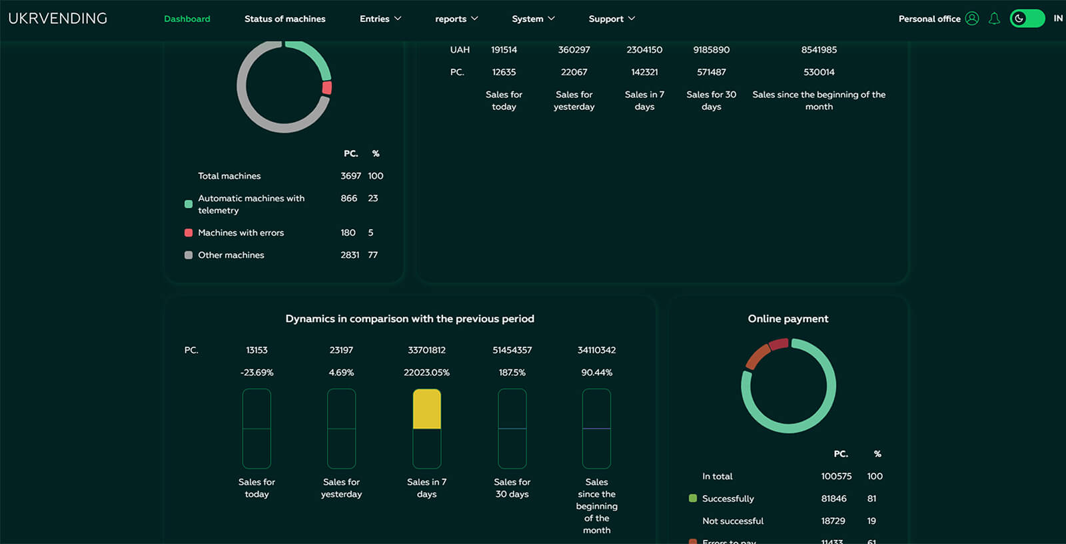
Task: Click the green Successfully legend marker
Action: pyautogui.click(x=693, y=499)
